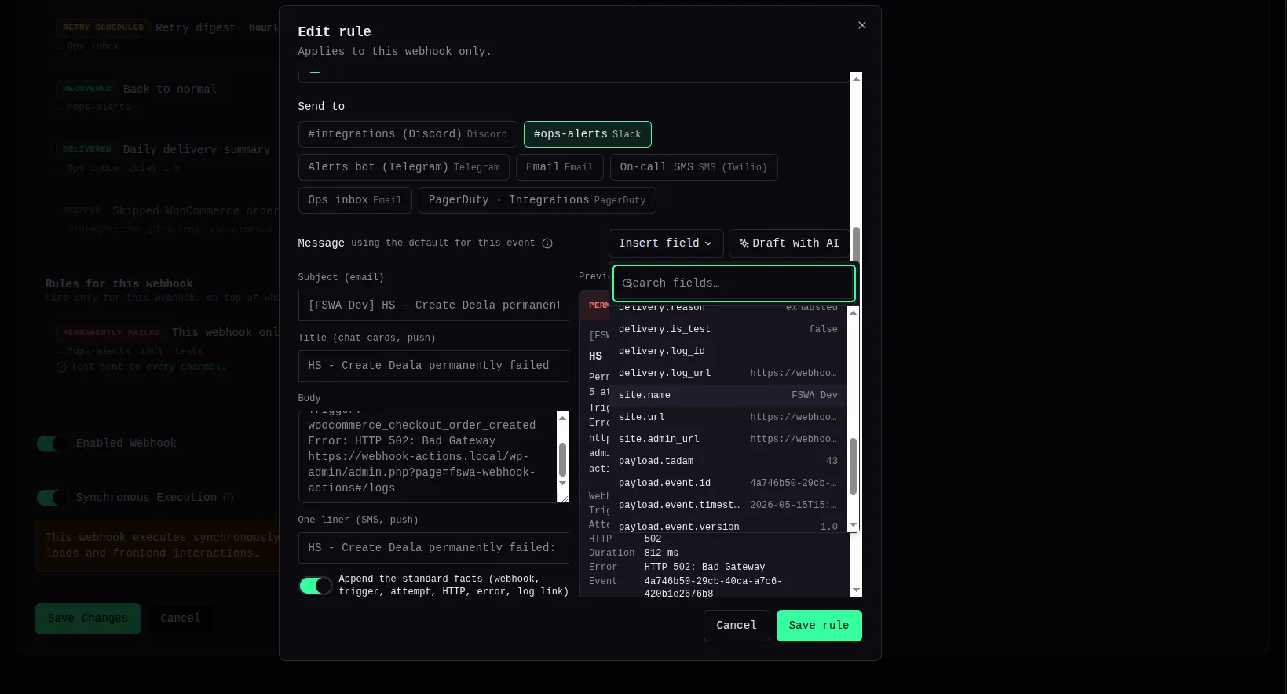
Task: Insert the site.url field
Action: click(728, 417)
